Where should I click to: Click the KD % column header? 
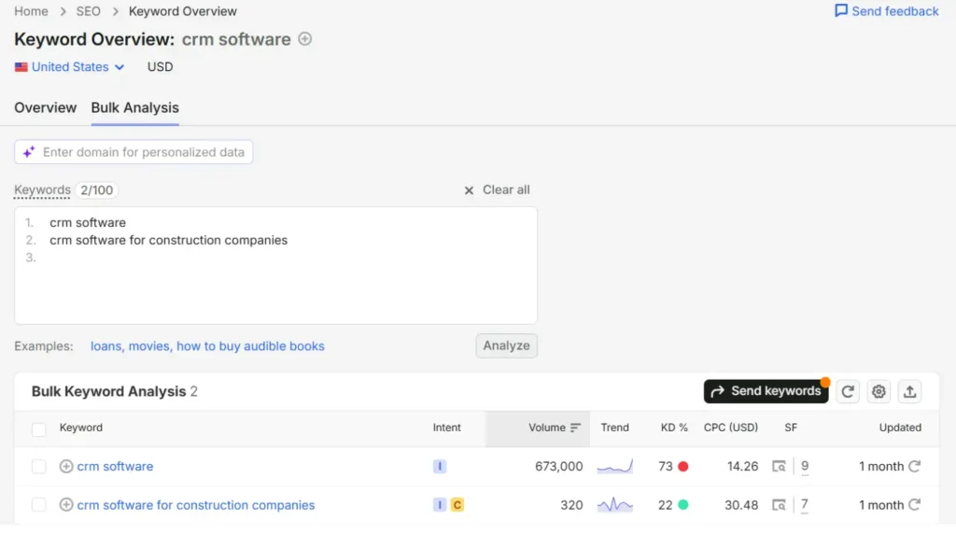674,428
